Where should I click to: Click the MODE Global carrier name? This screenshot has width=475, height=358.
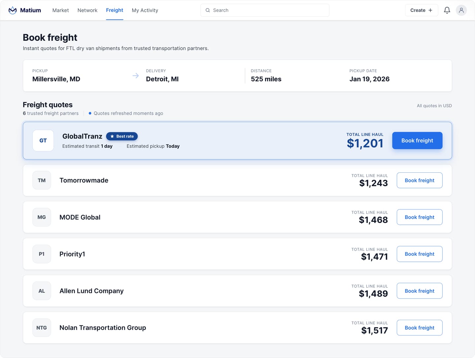click(x=80, y=217)
